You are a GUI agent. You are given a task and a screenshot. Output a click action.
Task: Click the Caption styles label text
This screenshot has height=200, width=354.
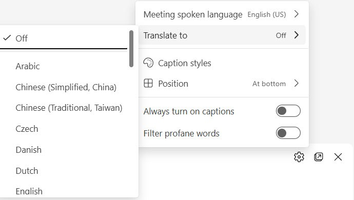click(x=185, y=63)
